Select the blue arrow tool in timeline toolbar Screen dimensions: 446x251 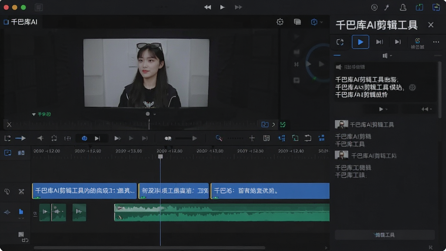[20, 138]
